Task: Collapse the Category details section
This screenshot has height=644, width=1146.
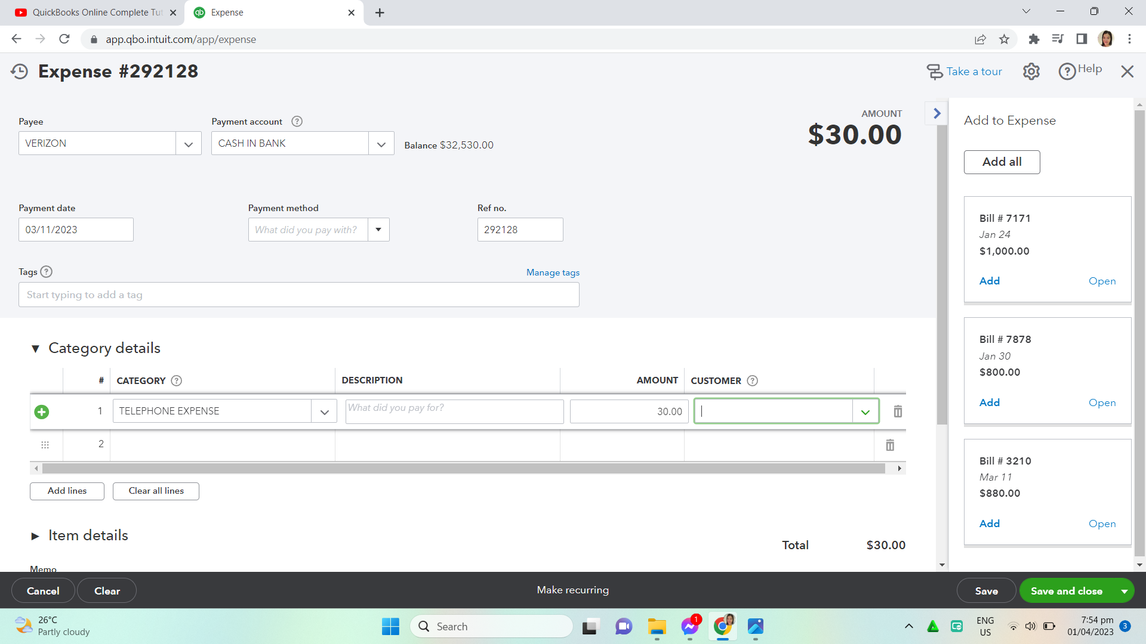Action: (35, 349)
